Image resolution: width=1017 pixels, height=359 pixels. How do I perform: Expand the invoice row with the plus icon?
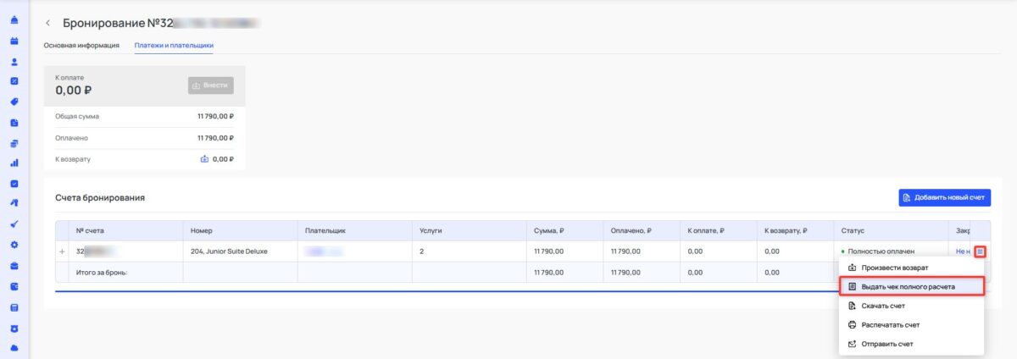pos(62,251)
